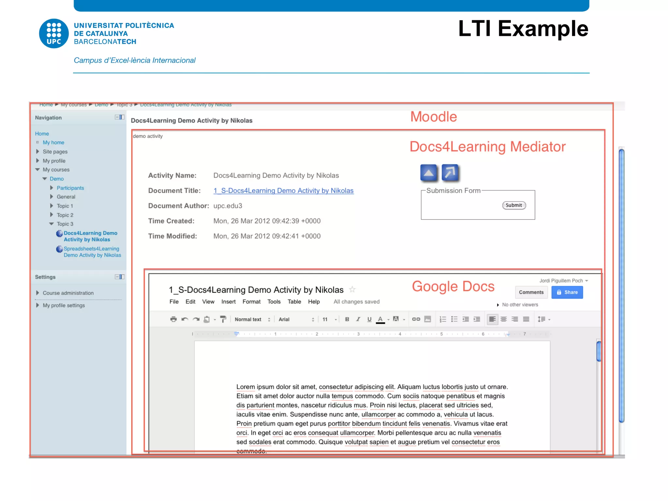Screen dimensions: 668x501
Task: Open the Home link in Navigation
Action: click(42, 134)
